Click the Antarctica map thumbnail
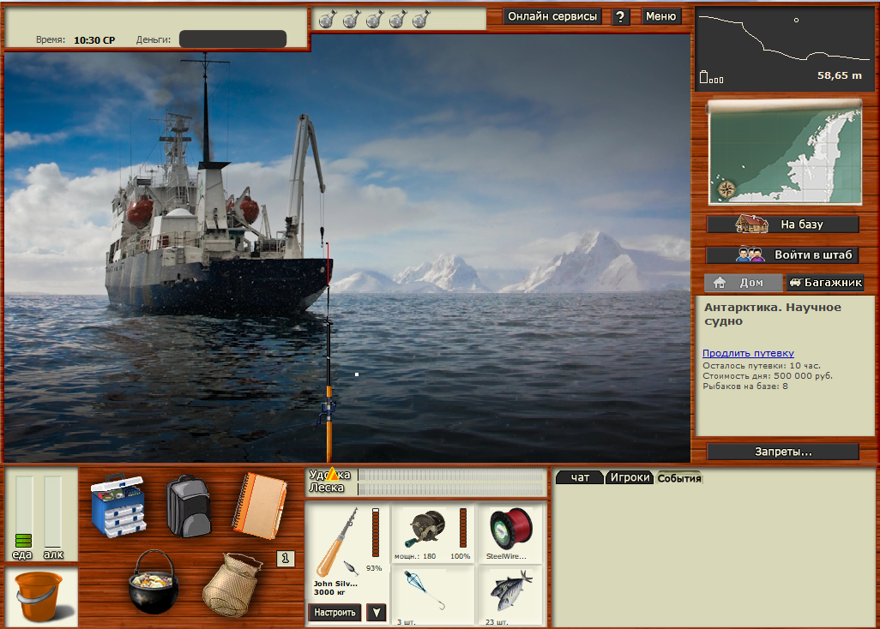Image resolution: width=880 pixels, height=629 pixels. coord(784,154)
